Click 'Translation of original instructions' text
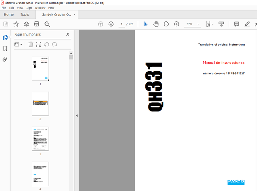 tap(222, 45)
